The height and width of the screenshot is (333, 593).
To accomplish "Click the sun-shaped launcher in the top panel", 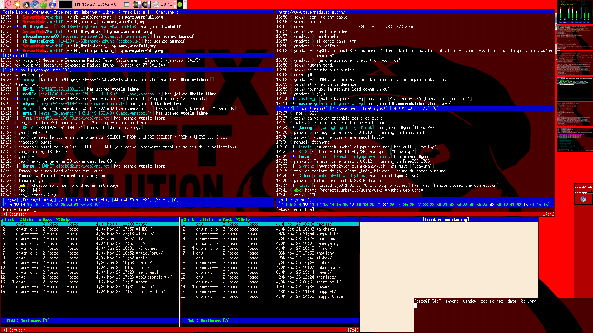I will (17, 4).
